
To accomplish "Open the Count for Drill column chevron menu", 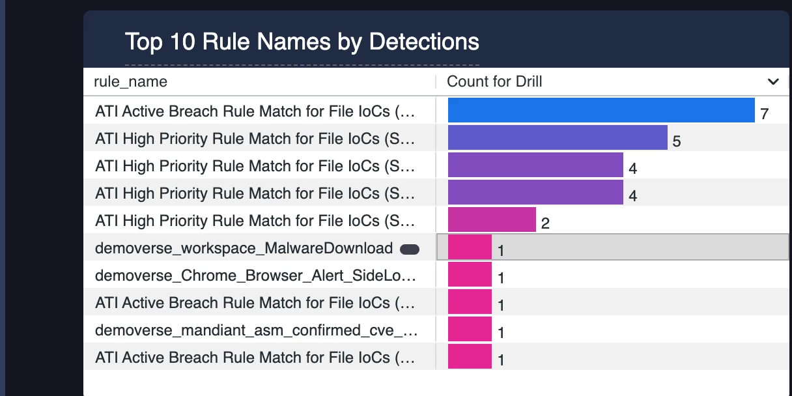I will [773, 82].
